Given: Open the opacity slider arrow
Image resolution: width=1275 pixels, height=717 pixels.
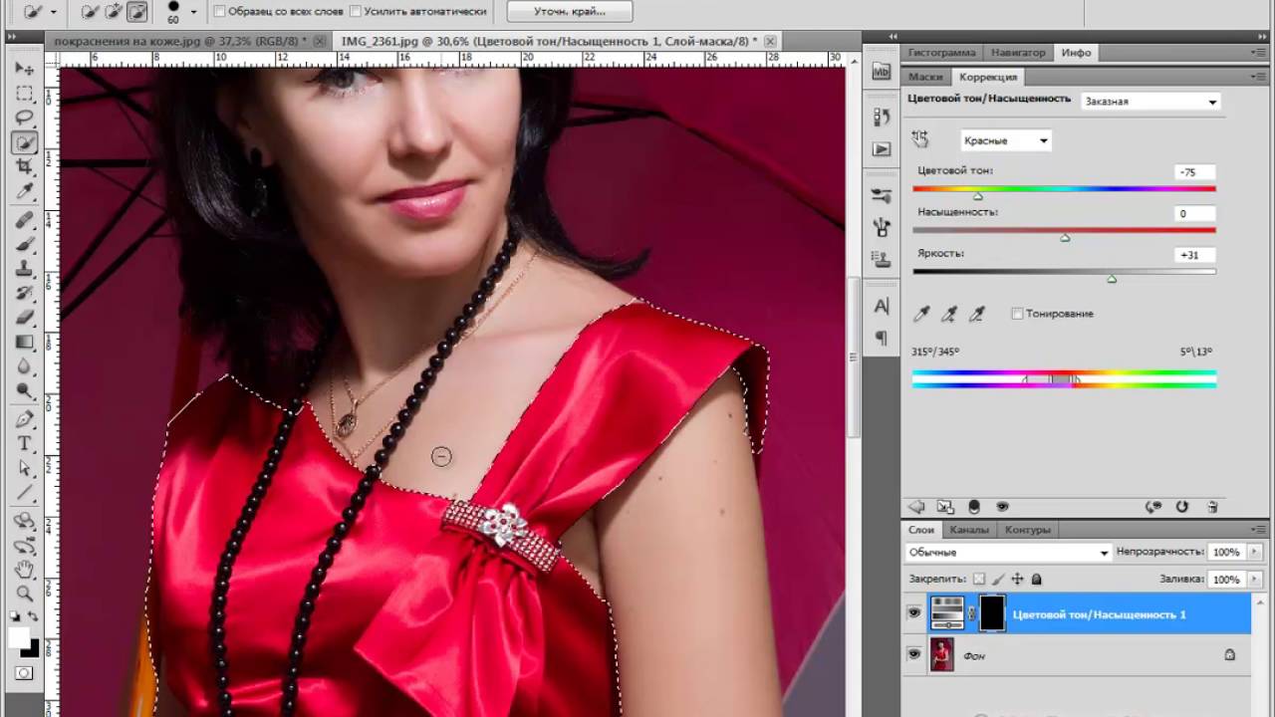Looking at the screenshot, I should click(1254, 552).
